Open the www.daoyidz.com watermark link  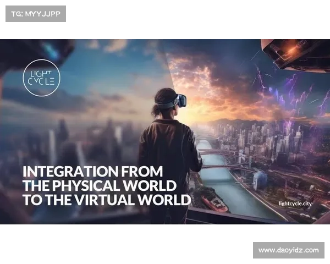point(288,250)
